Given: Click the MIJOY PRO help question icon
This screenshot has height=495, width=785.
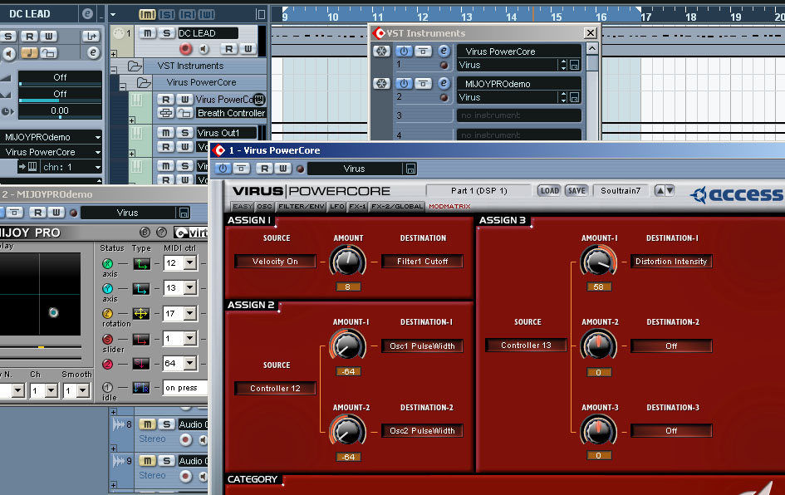Looking at the screenshot, I should coord(161,233).
